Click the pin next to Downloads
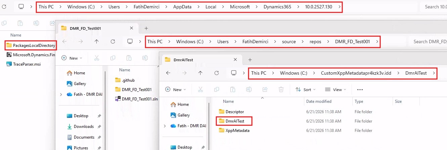Screen dimensions: 447x150 pos(99,127)
